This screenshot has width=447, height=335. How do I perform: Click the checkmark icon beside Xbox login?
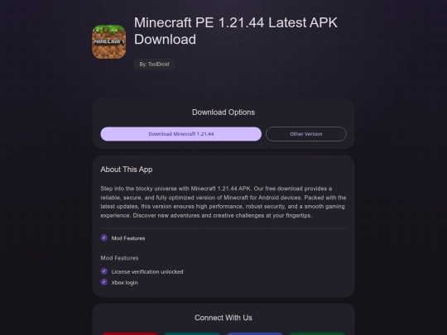tap(104, 282)
